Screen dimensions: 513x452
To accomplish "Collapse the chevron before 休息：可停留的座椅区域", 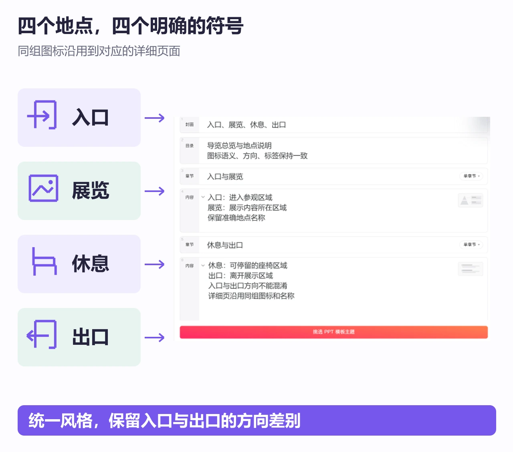I will (x=203, y=265).
